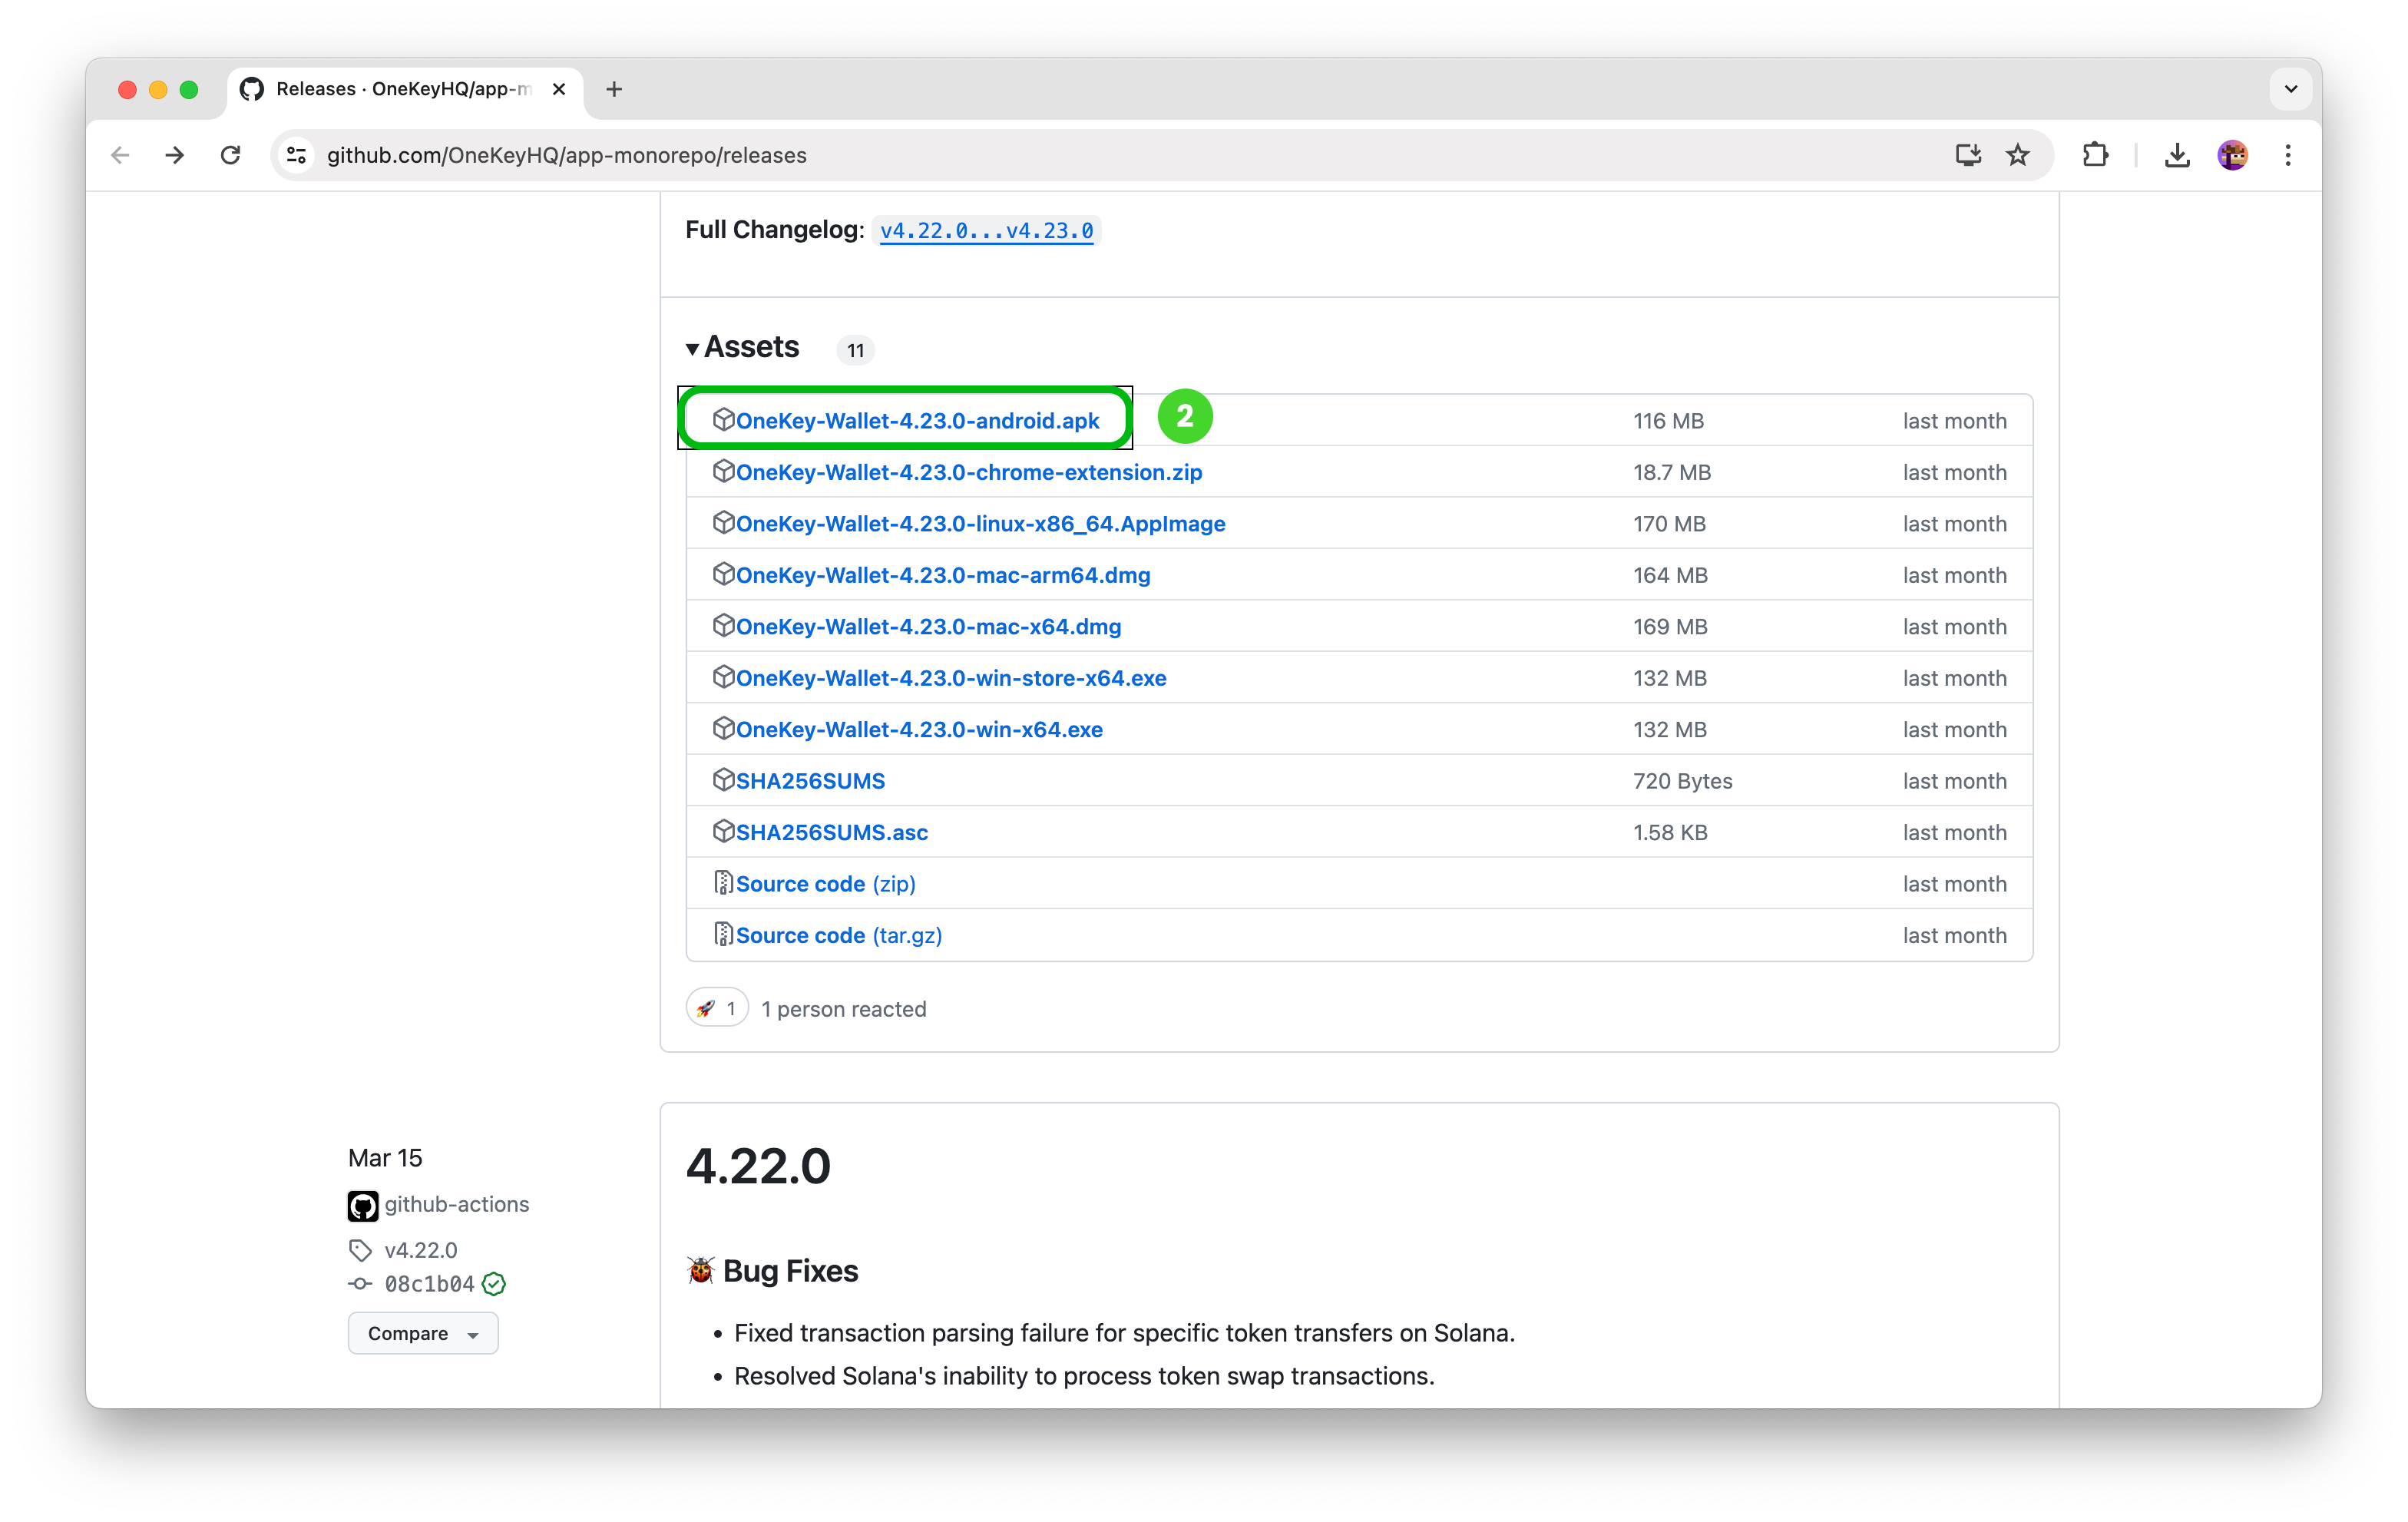Select the '1.58 KB' size text
Image resolution: width=2408 pixels, height=1522 pixels.
tap(1670, 832)
